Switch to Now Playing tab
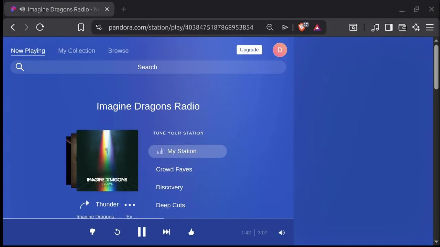The width and height of the screenshot is (440, 247). pos(28,51)
